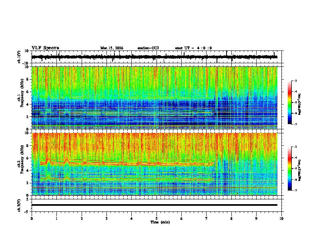
Task: Click the '6' kHz tick on ch.1 spectrogram axis
Action: point(28,92)
